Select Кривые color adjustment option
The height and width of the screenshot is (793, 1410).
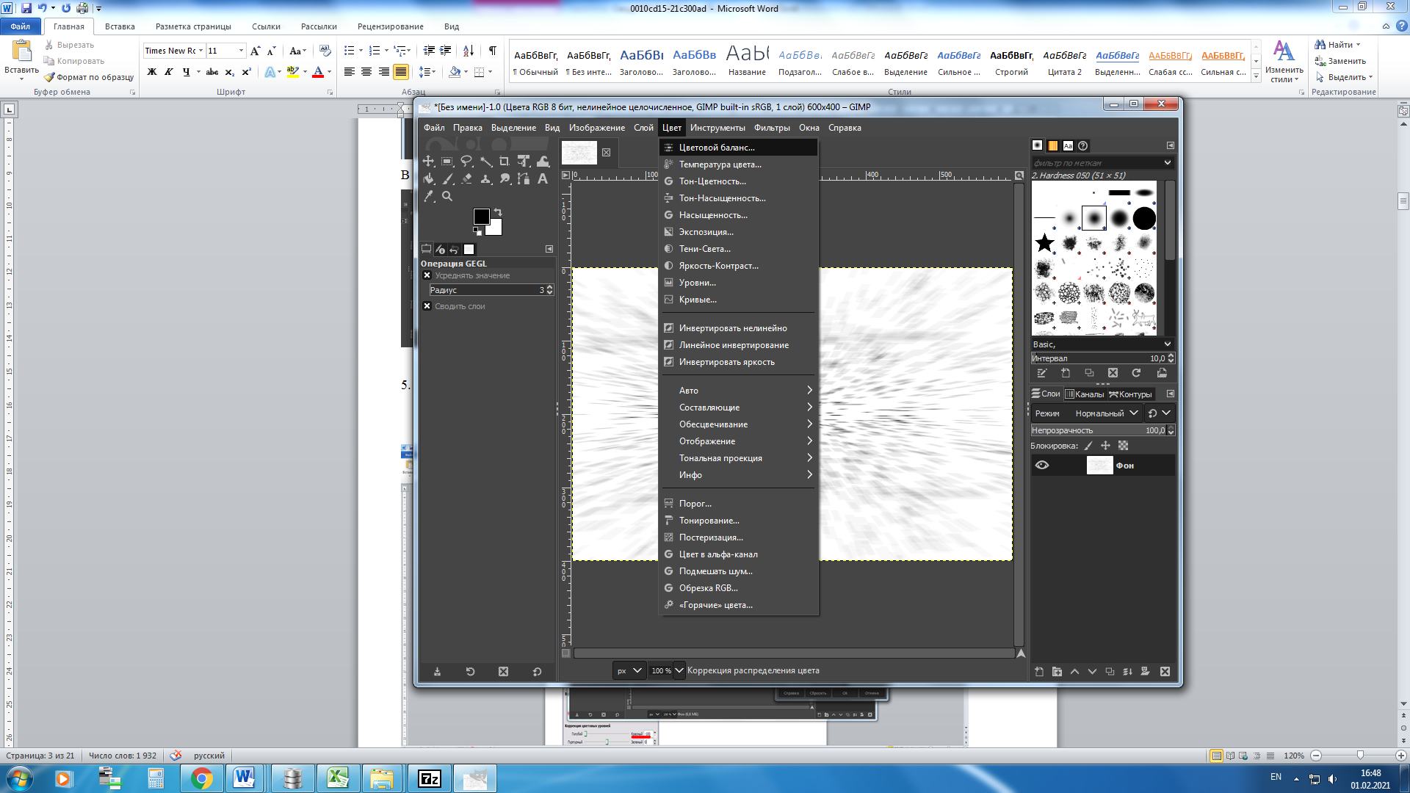pos(696,299)
